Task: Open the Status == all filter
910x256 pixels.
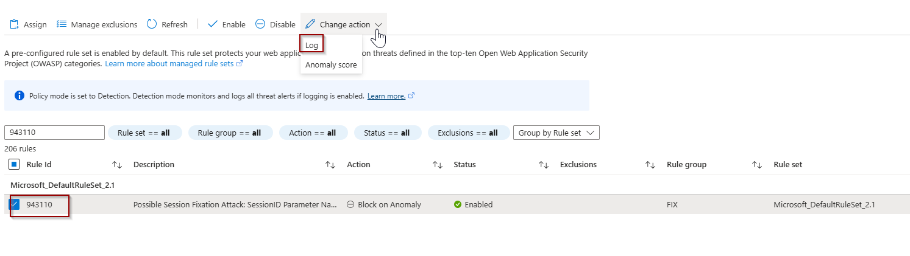Action: point(386,133)
